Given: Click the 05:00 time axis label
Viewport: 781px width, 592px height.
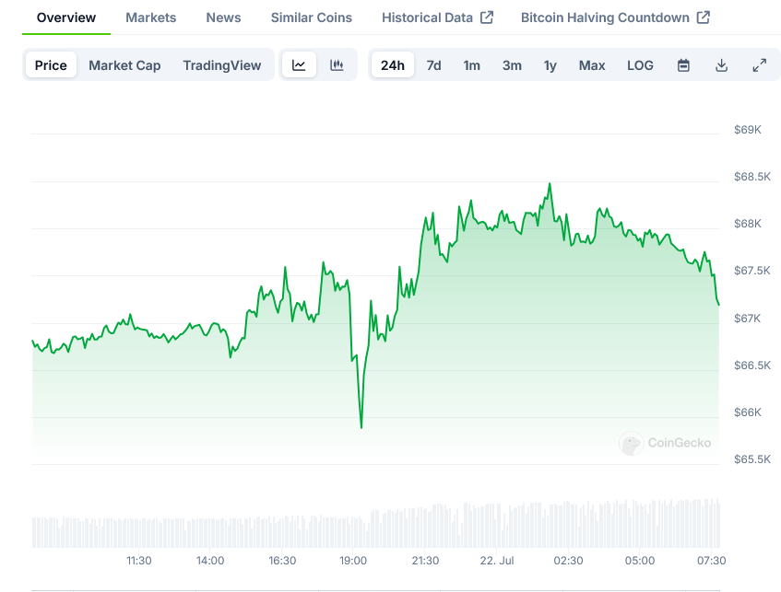Looking at the screenshot, I should 640,561.
